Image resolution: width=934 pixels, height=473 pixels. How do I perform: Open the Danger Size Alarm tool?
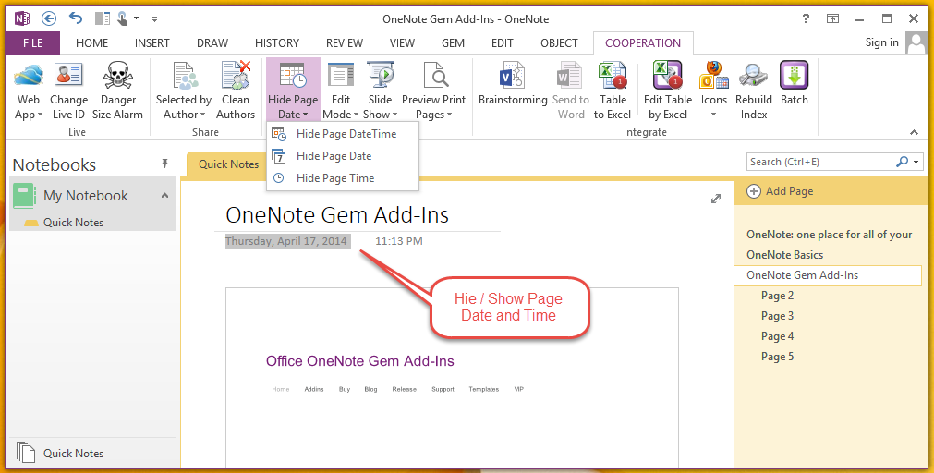tap(118, 91)
